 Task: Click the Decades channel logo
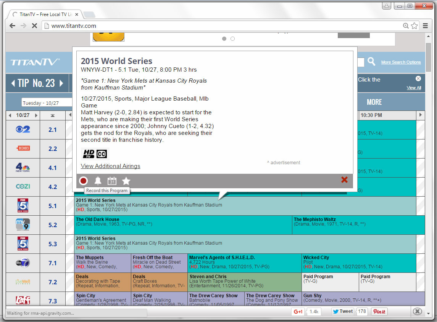(x=23, y=148)
